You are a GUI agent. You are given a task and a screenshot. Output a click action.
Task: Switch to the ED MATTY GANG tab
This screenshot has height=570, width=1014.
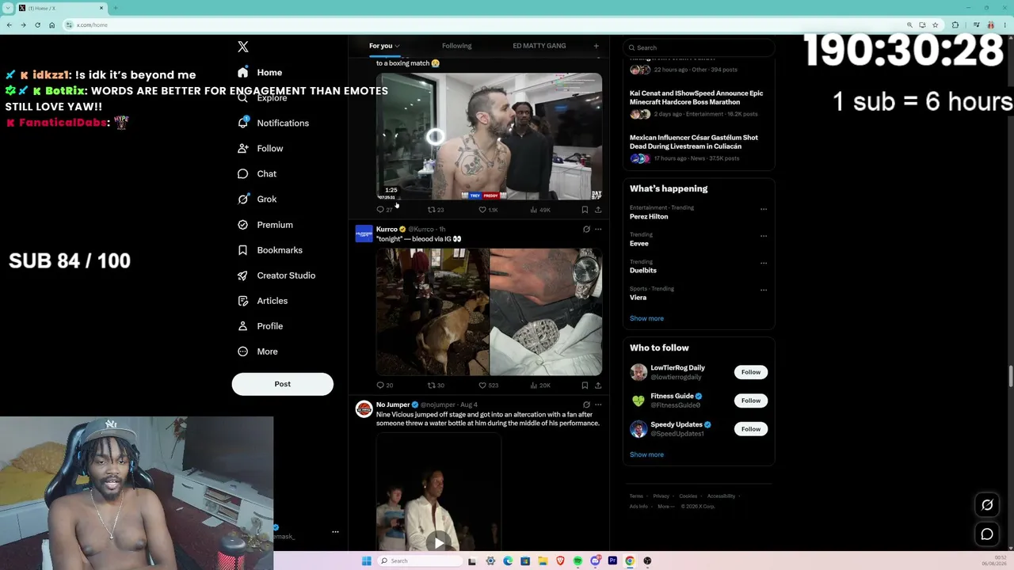(539, 46)
